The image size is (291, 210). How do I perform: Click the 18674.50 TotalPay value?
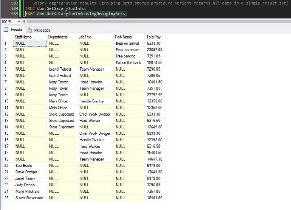point(155,63)
